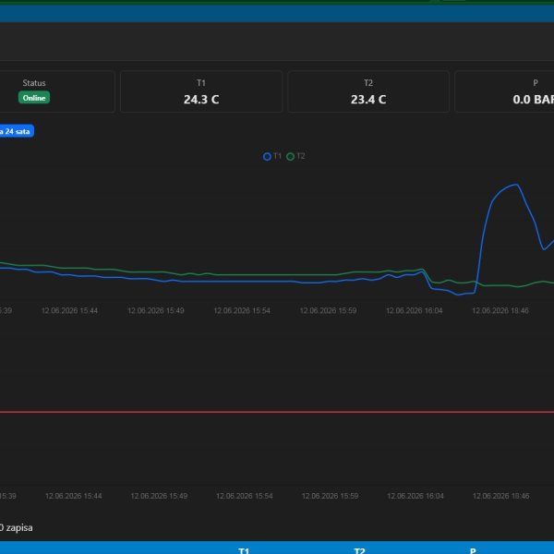
Task: Click the red pressure line in lower chart
Action: click(x=277, y=412)
